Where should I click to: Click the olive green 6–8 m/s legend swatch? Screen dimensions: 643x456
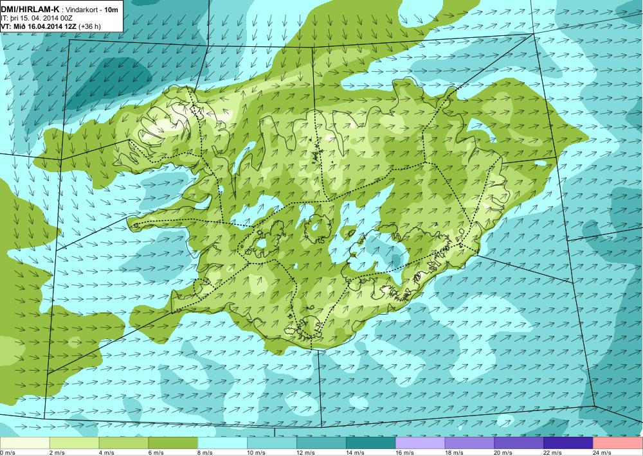click(173, 443)
